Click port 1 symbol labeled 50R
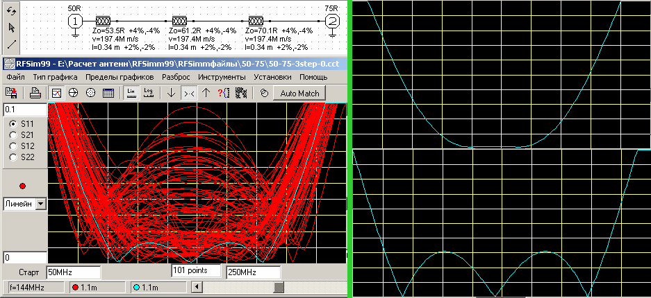The height and width of the screenshot is (298, 651). (75, 22)
